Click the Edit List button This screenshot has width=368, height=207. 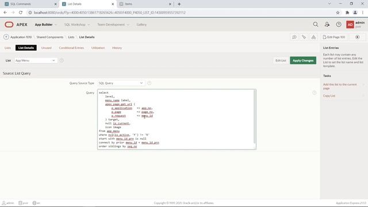coord(281,60)
